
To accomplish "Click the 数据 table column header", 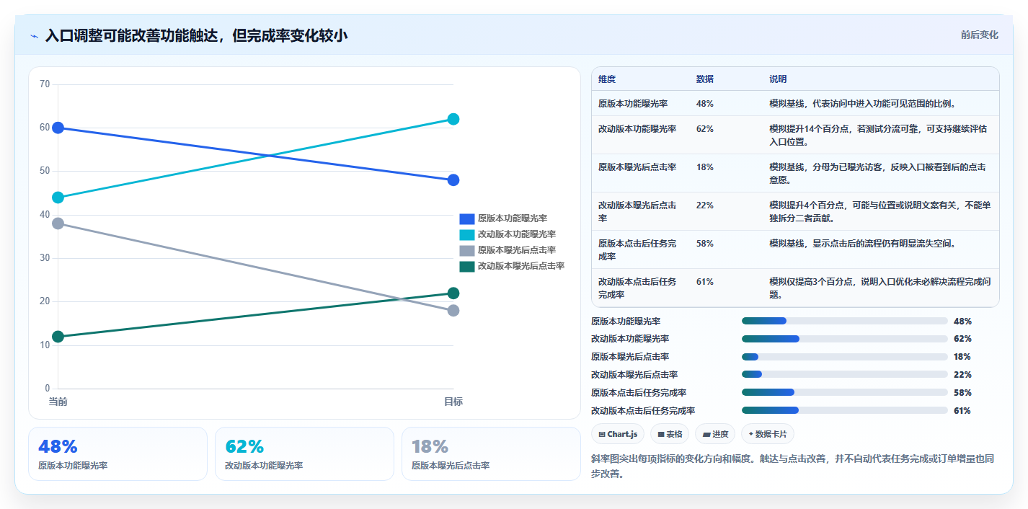I will [705, 79].
